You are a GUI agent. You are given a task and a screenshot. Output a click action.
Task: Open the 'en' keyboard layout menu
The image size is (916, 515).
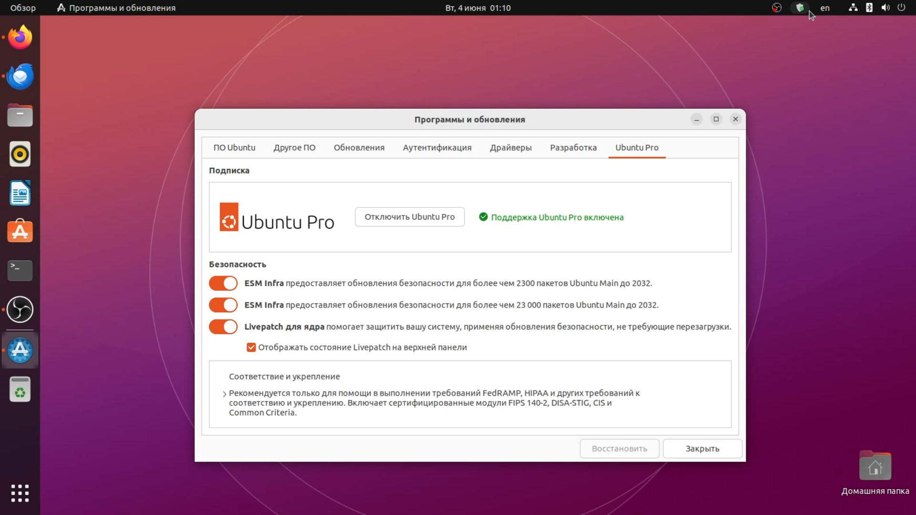click(824, 8)
